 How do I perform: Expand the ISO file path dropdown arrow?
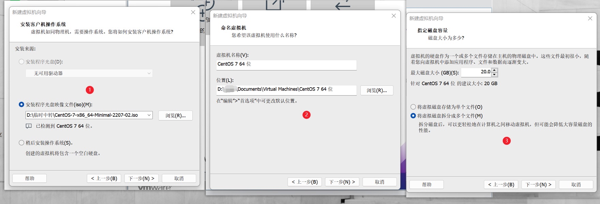[149, 115]
